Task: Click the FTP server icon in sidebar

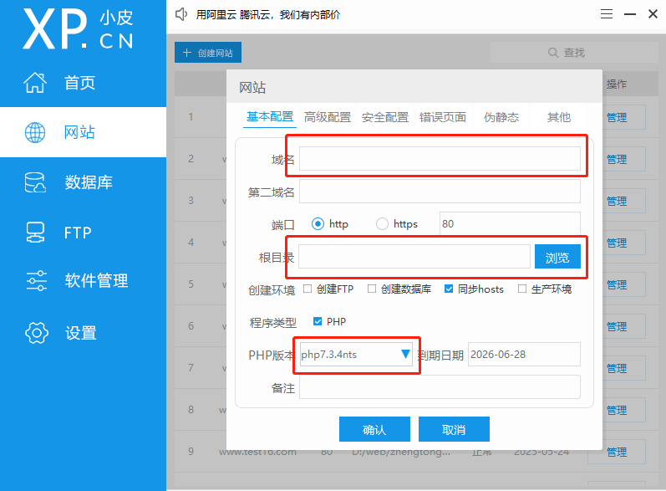Action: pyautogui.click(x=35, y=233)
